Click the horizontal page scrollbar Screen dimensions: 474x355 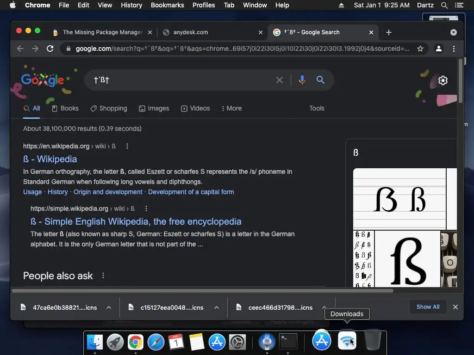click(203, 291)
